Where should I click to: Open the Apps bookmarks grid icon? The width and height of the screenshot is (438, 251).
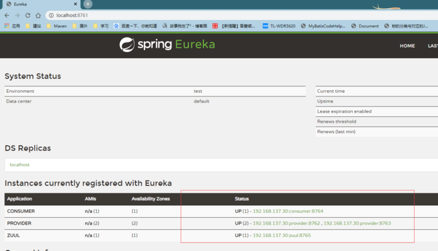click(7, 26)
